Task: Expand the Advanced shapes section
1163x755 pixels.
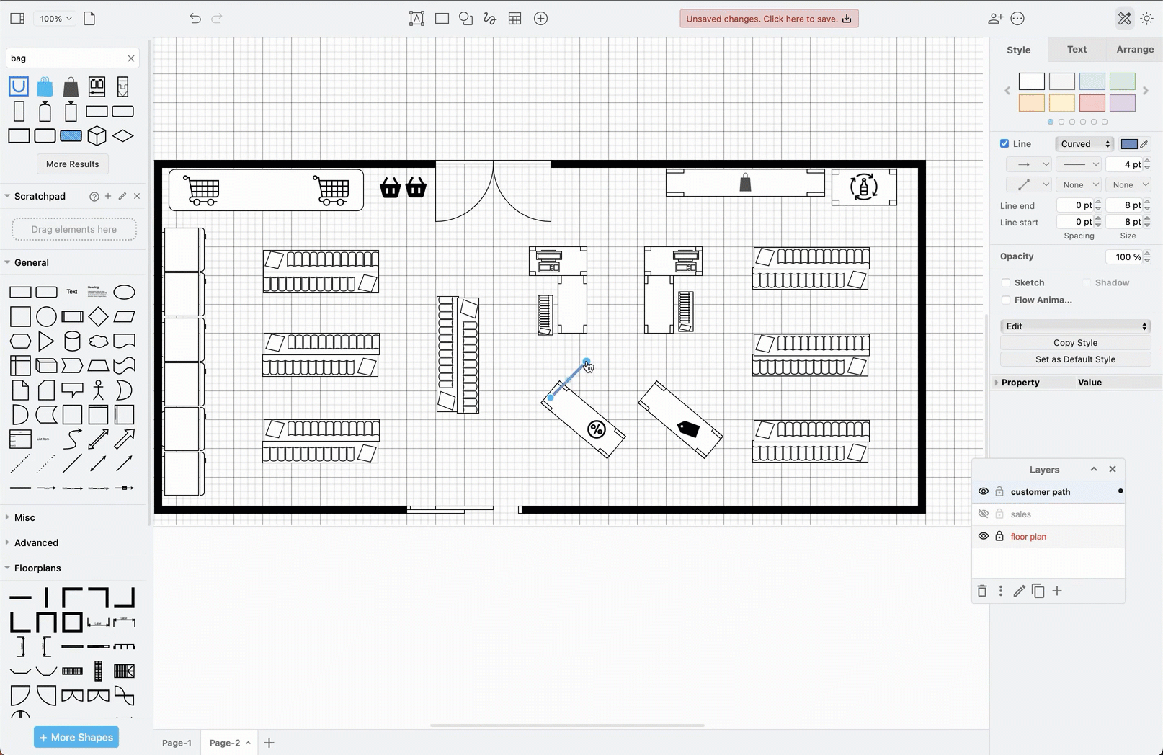Action: click(x=36, y=542)
